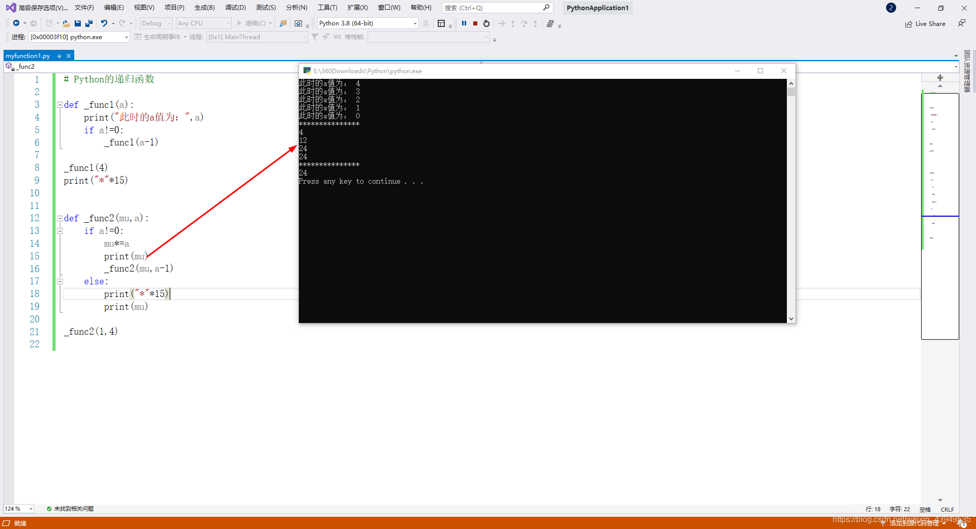Collapse the def _func1 code block
Viewport: 976px width, 529px height.
click(x=60, y=105)
